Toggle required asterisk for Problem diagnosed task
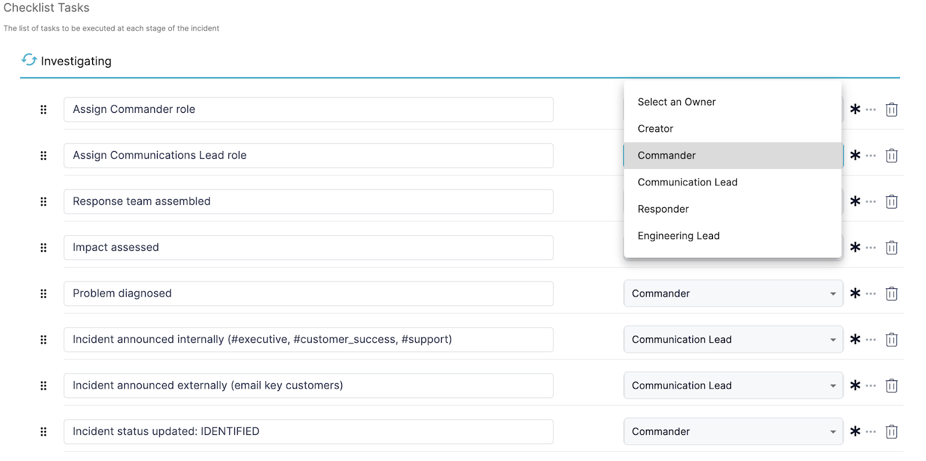This screenshot has width=926, height=461. [x=855, y=294]
